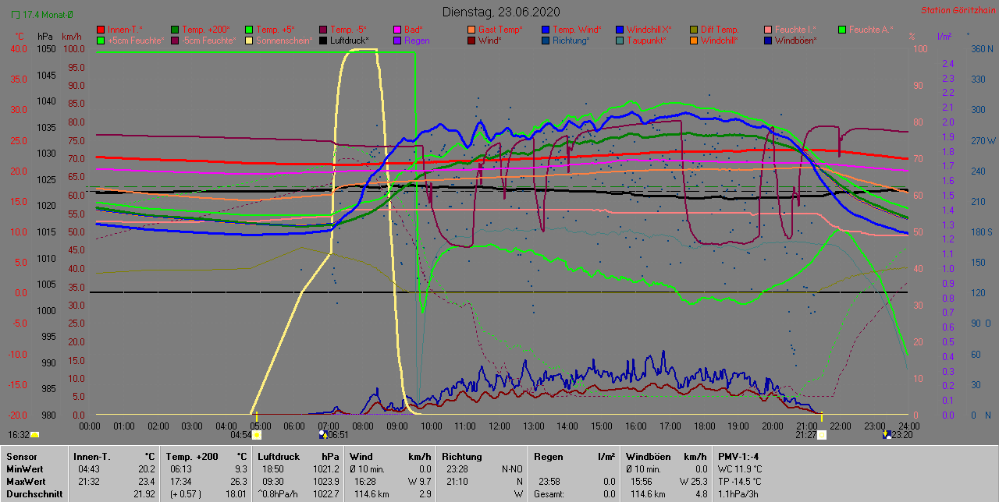
Task: Click the sun duration icon beside 16:32
Action: [35, 435]
